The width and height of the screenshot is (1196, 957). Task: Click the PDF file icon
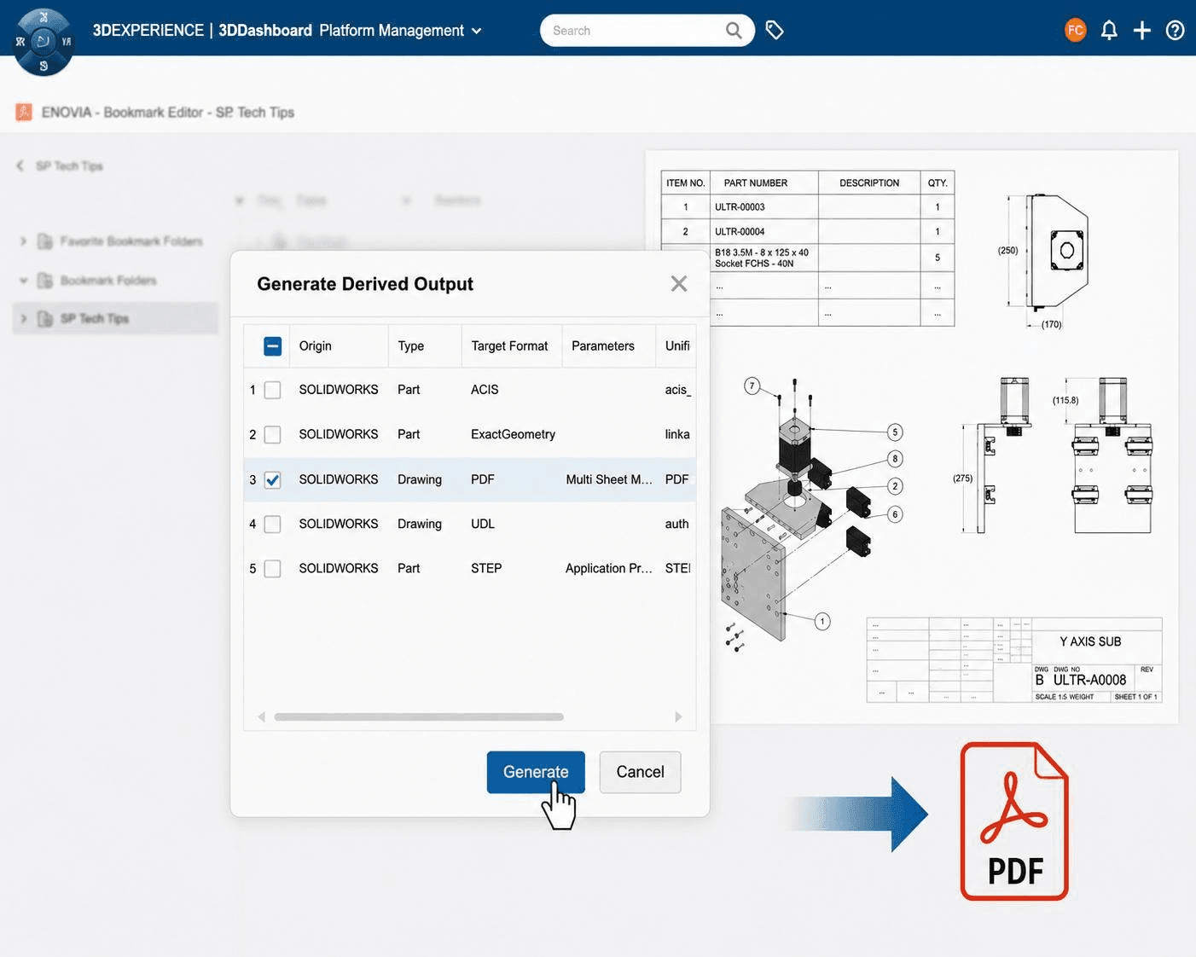point(1014,821)
